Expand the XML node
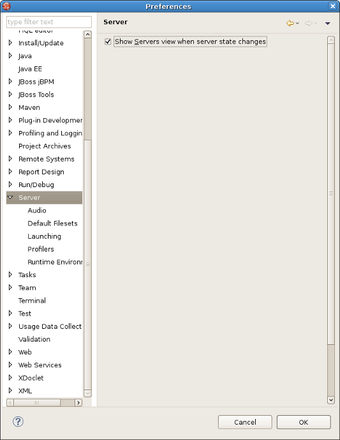Image resolution: width=340 pixels, height=440 pixels. coord(10,391)
